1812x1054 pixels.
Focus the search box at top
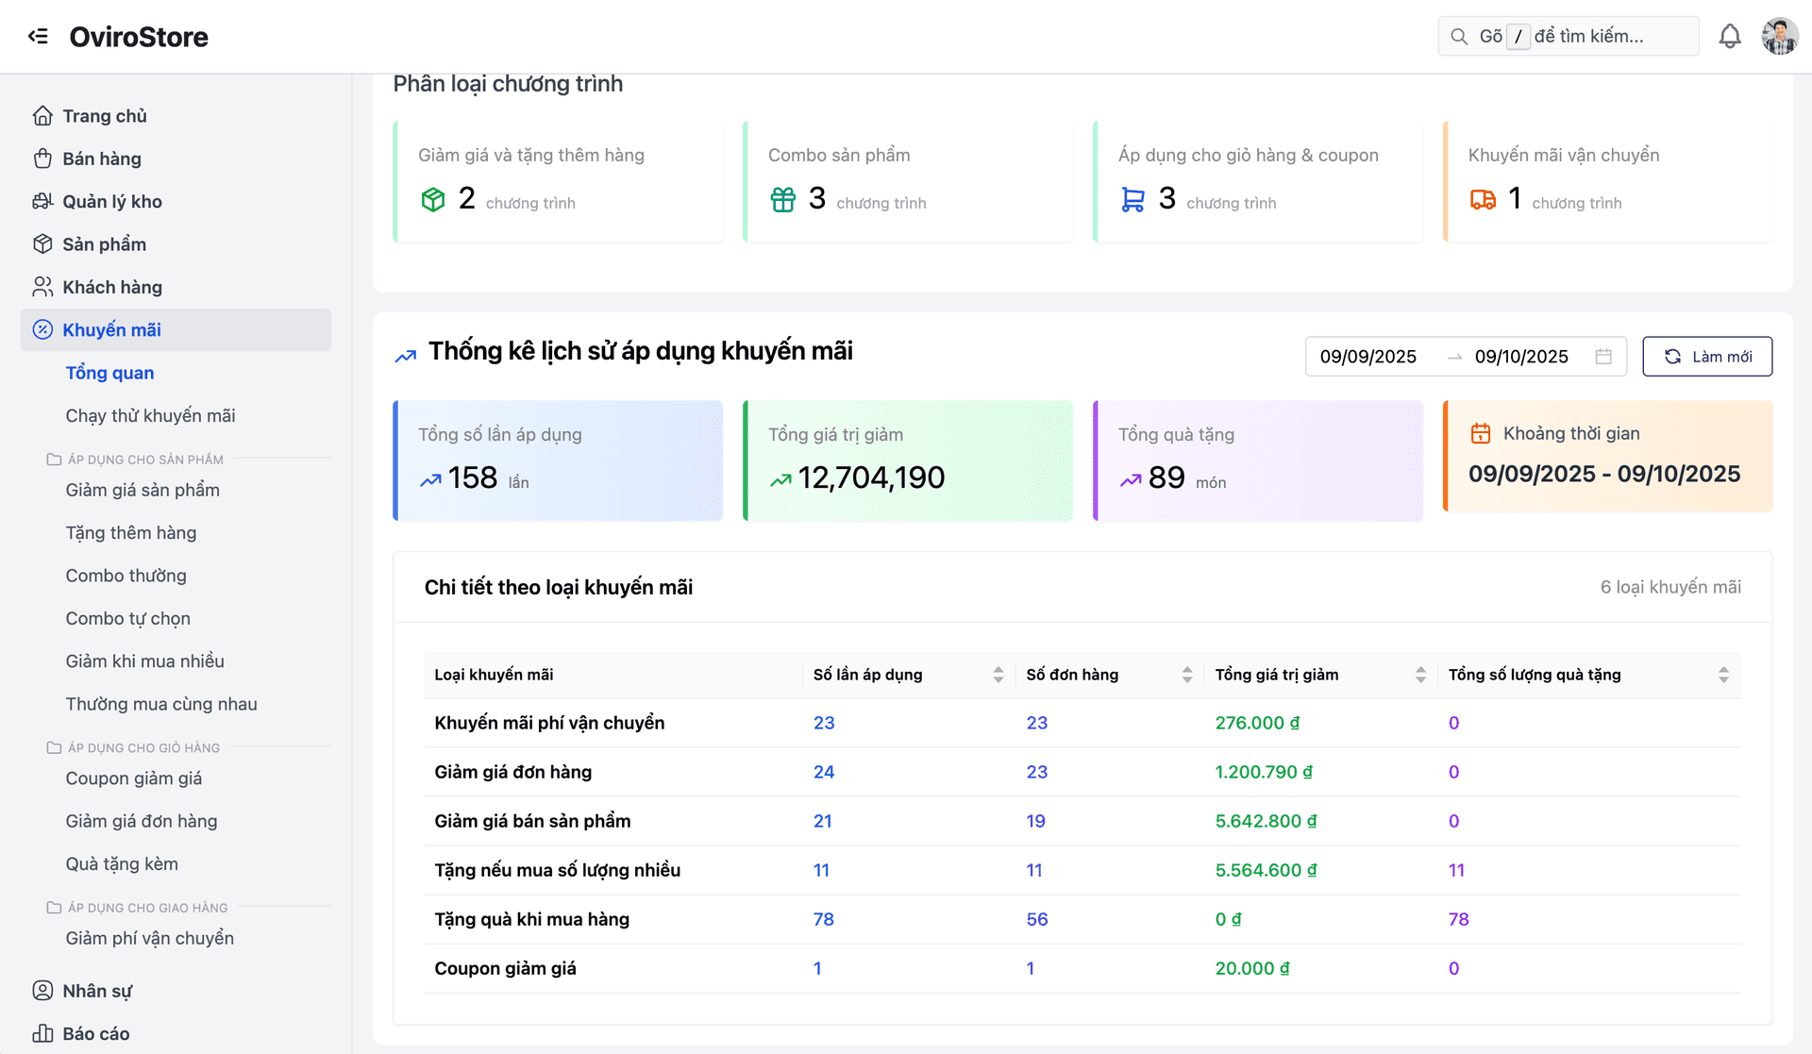(1585, 36)
